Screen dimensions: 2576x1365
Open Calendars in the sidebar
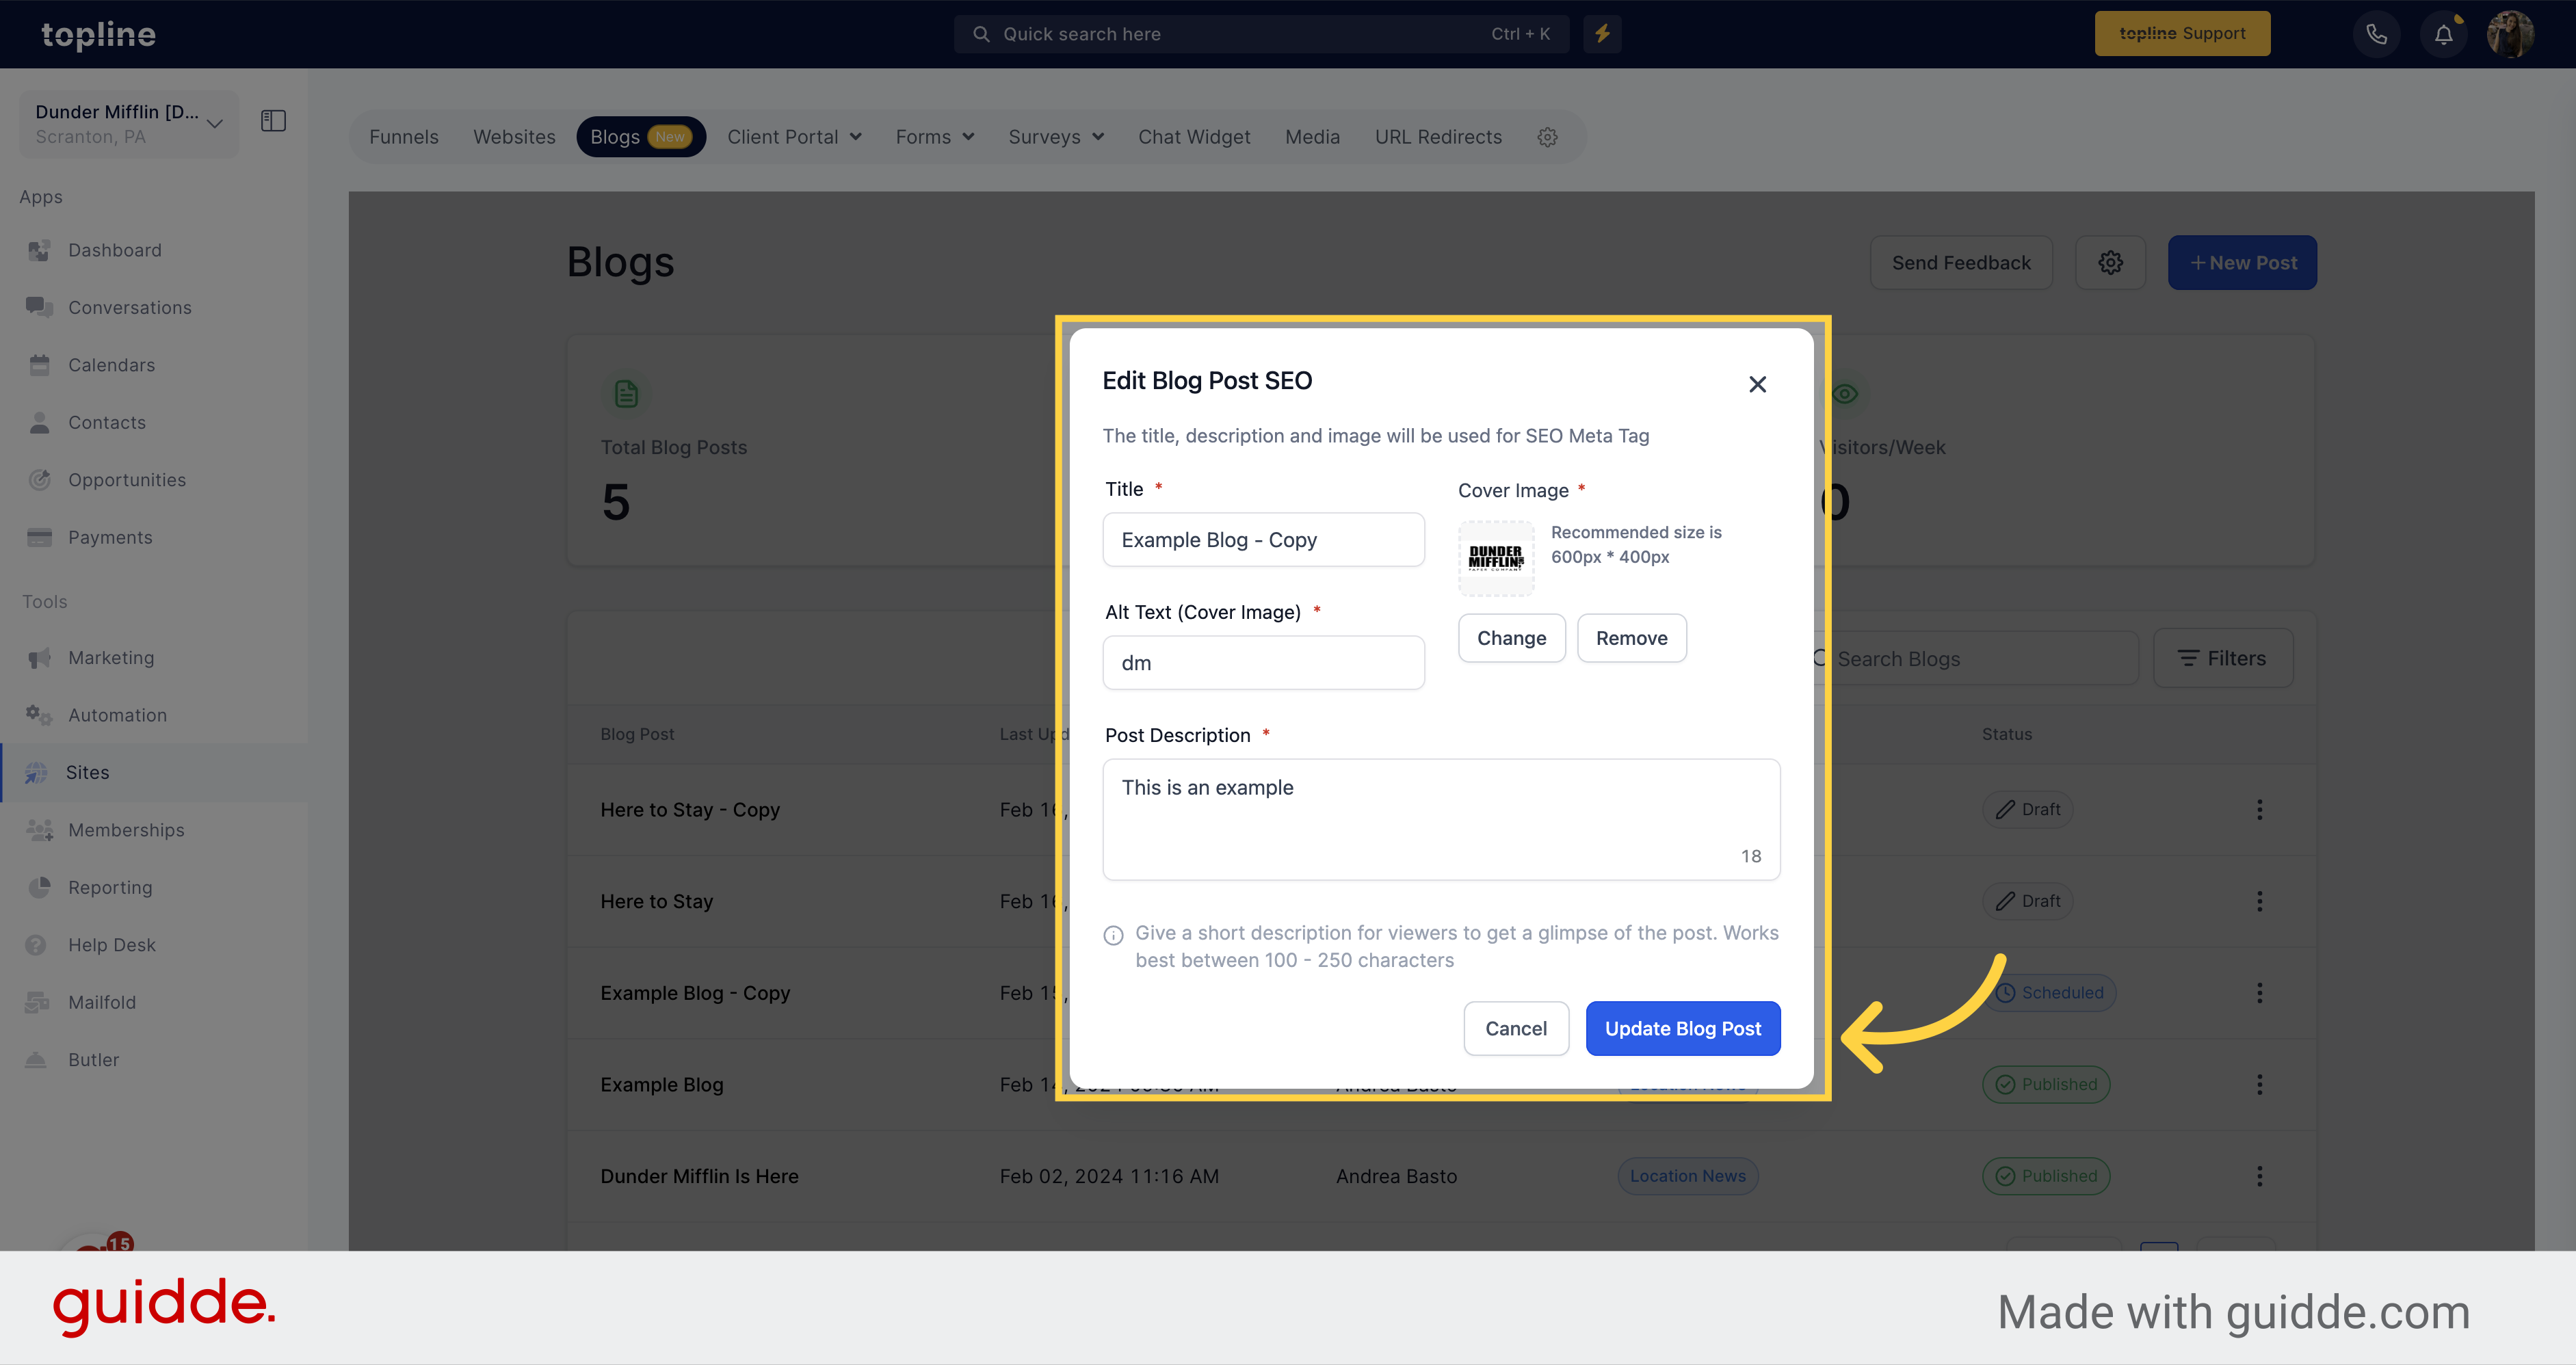tap(112, 365)
